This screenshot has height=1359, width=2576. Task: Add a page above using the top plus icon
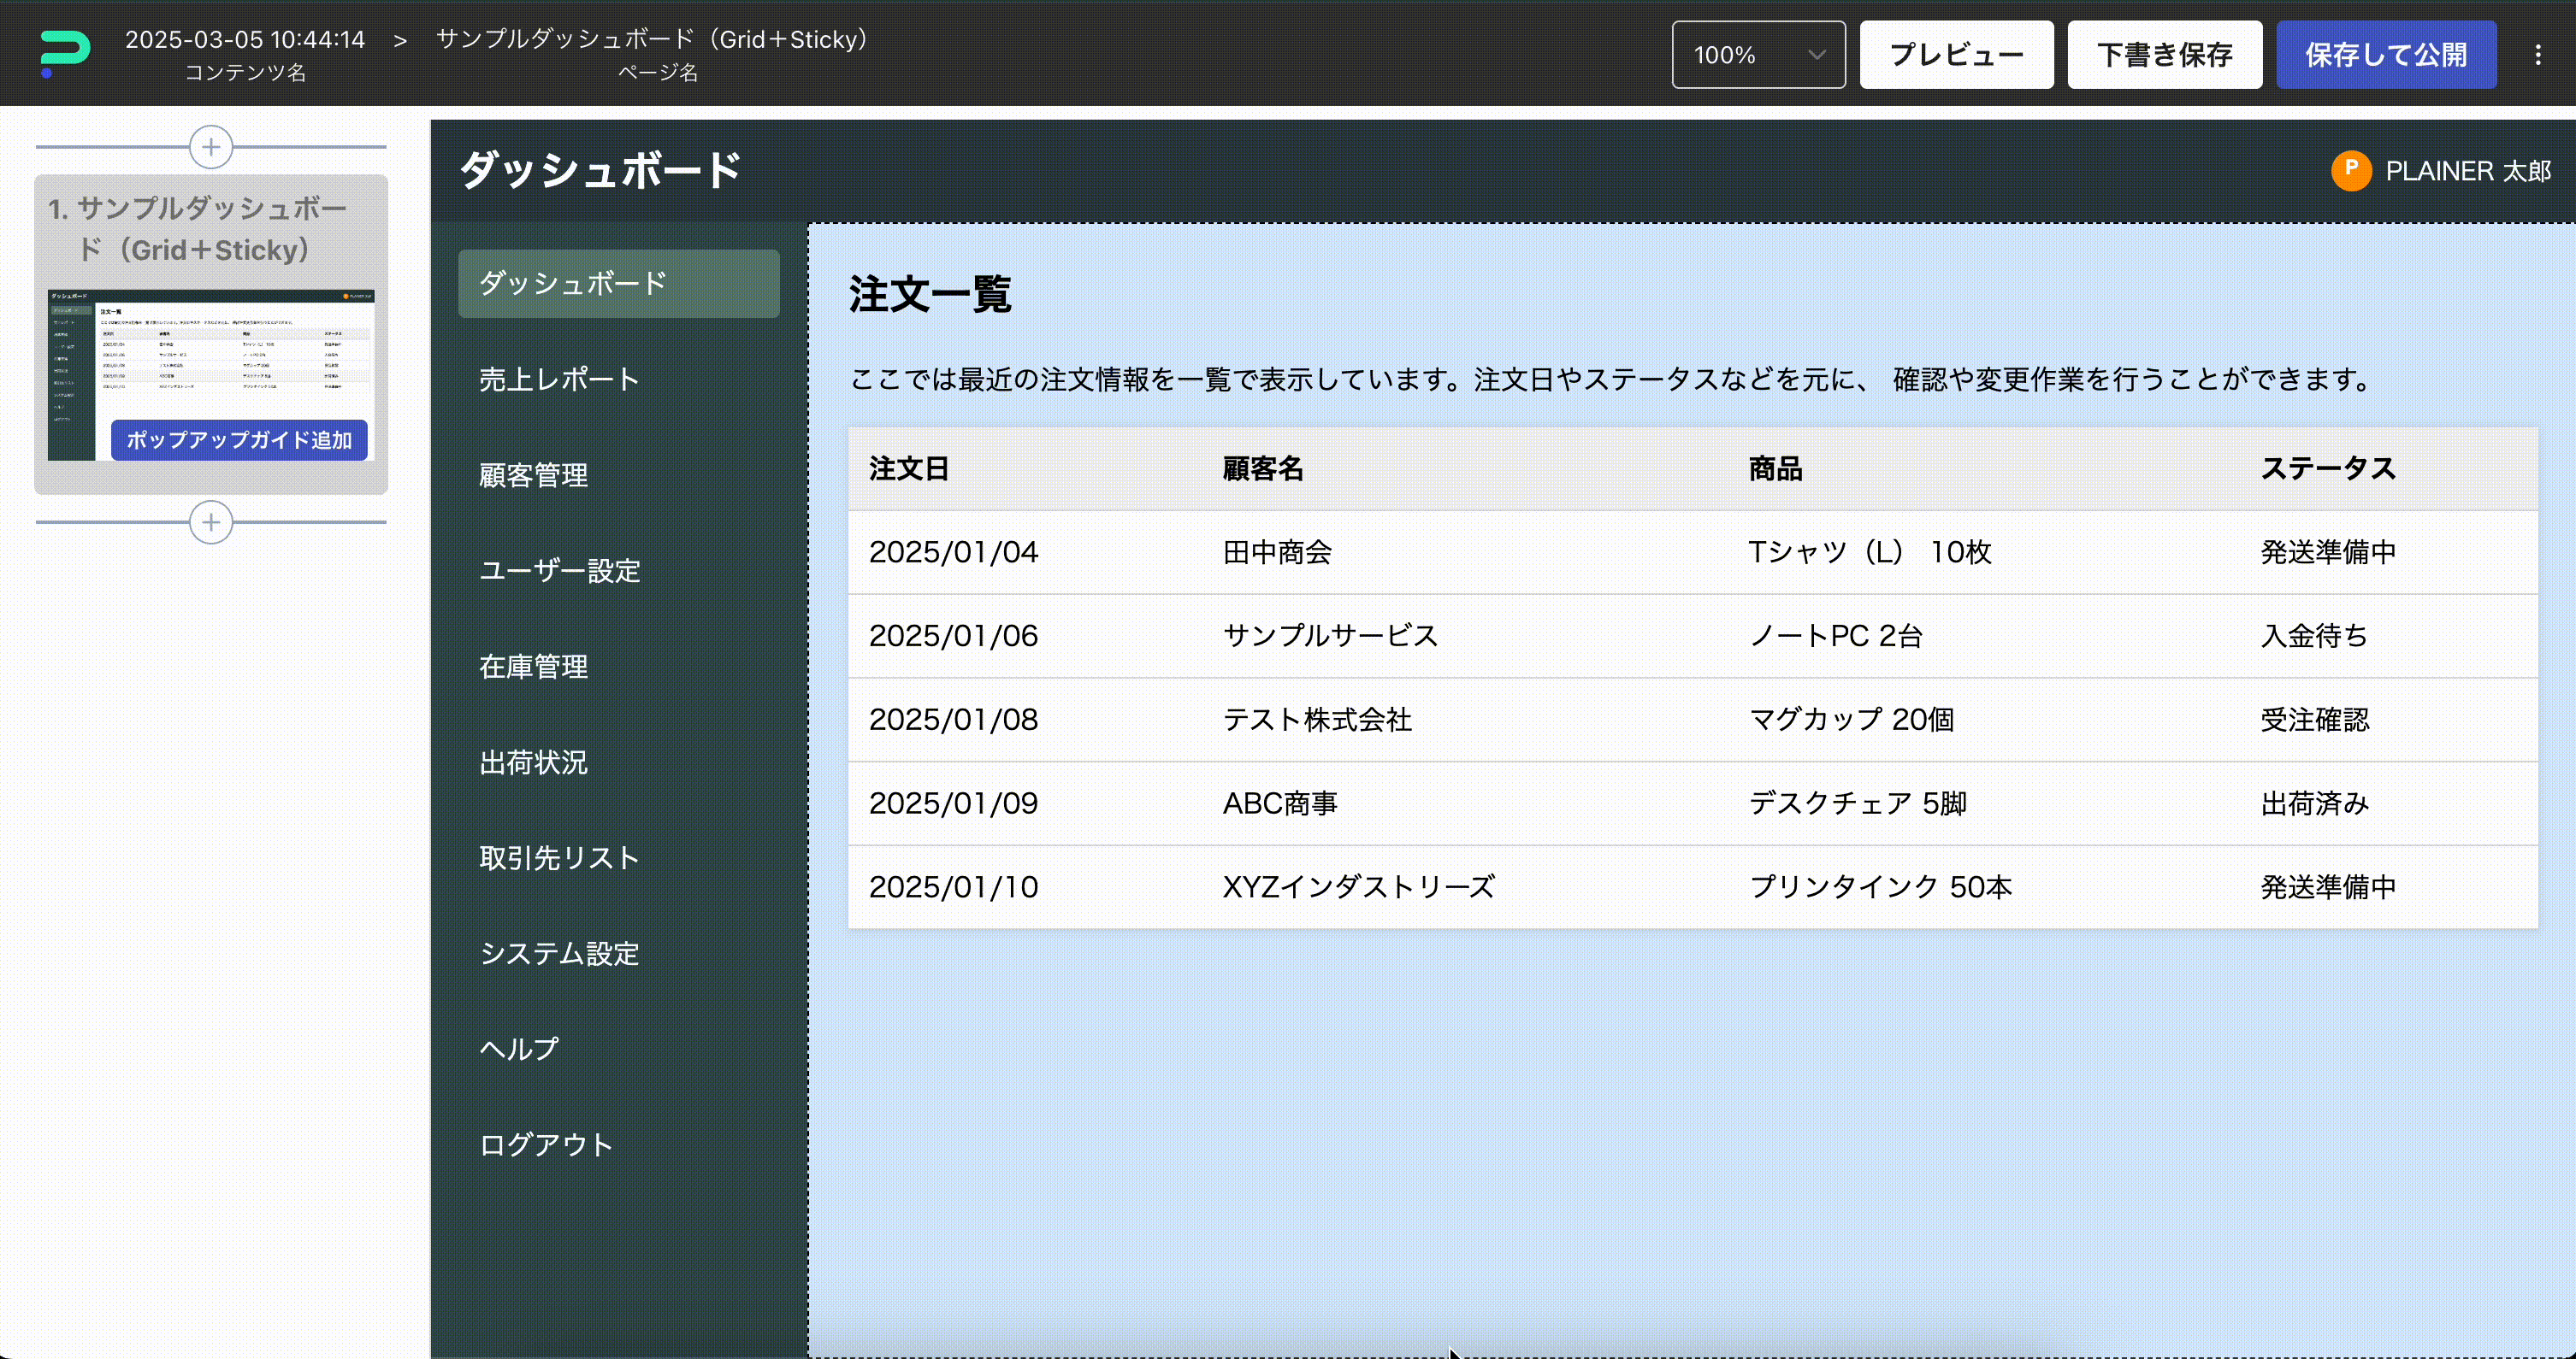pyautogui.click(x=211, y=148)
